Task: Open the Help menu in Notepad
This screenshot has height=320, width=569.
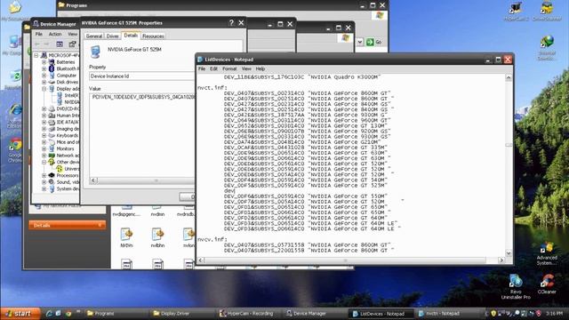Action: click(x=260, y=68)
